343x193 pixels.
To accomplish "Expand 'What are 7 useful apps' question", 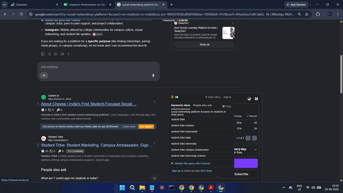I will (x=154, y=178).
